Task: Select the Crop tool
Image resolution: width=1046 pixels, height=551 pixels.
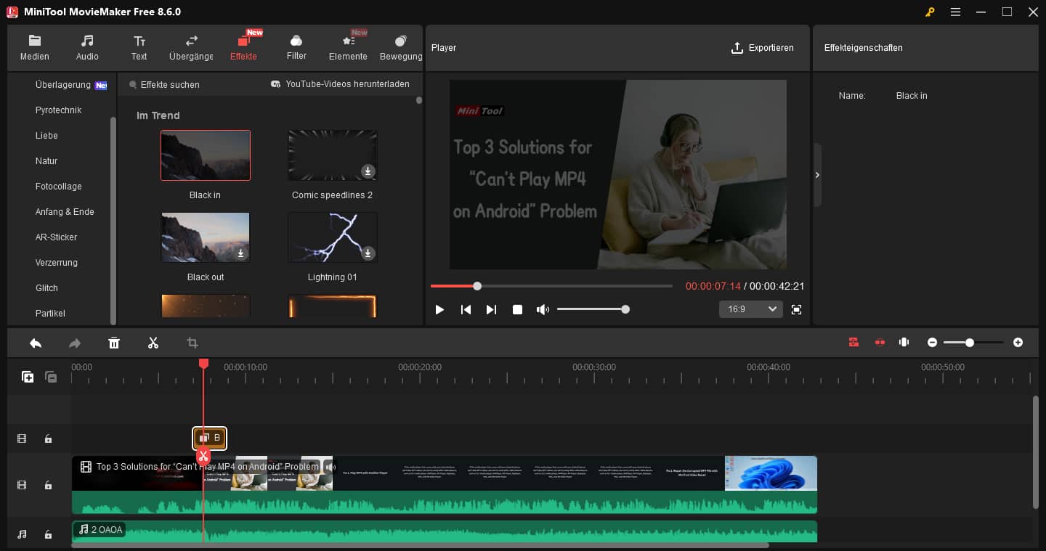Action: 192,343
